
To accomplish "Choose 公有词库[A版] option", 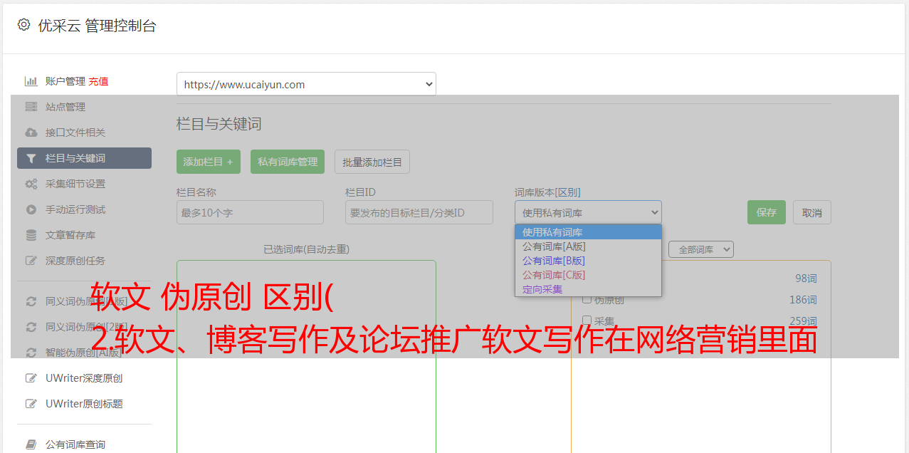I will click(588, 246).
